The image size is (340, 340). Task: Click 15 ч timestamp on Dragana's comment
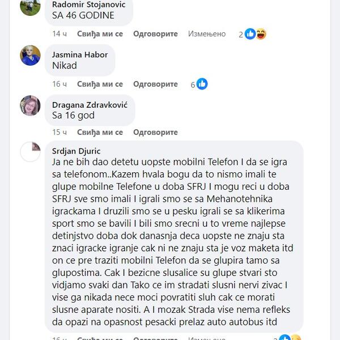click(59, 133)
